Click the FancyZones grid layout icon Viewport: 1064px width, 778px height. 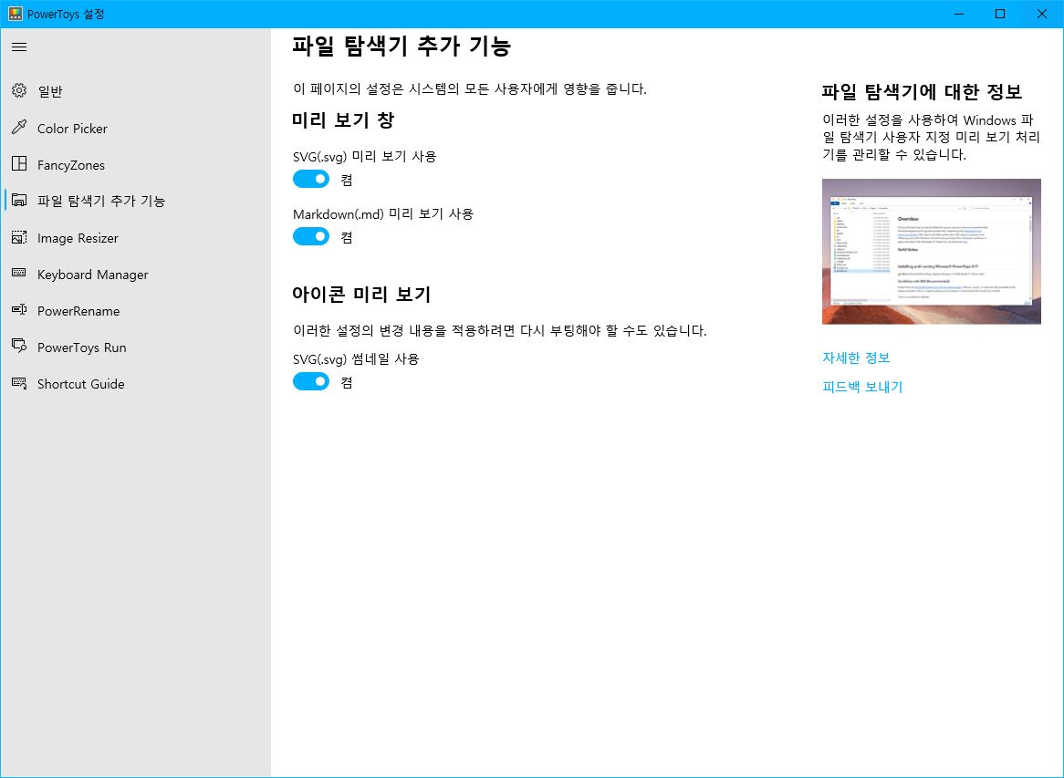click(19, 163)
